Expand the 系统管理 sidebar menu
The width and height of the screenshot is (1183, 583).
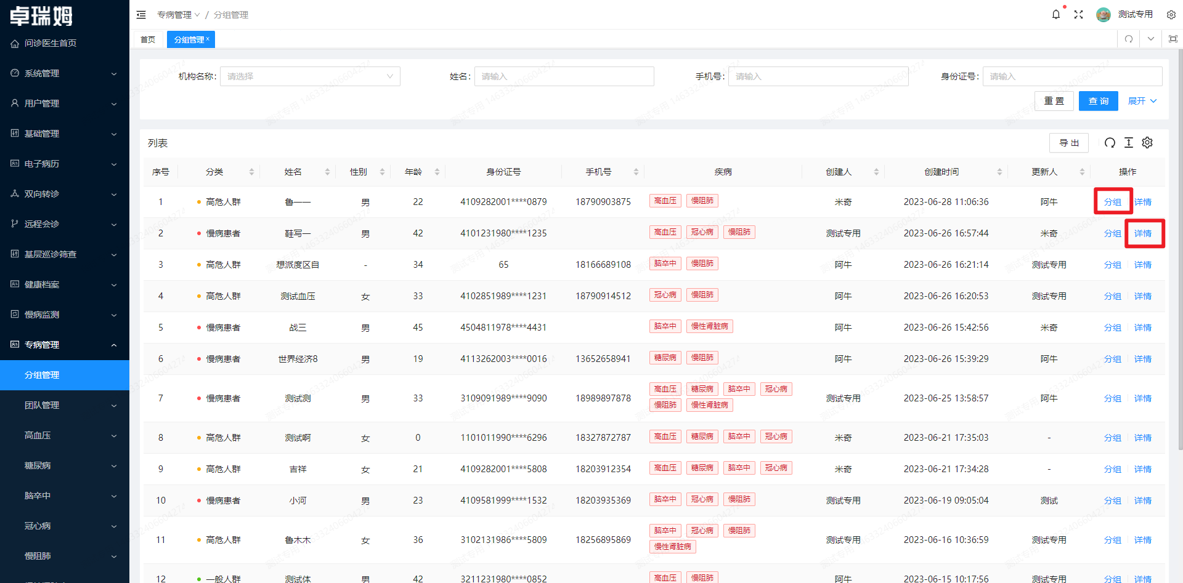coord(65,73)
